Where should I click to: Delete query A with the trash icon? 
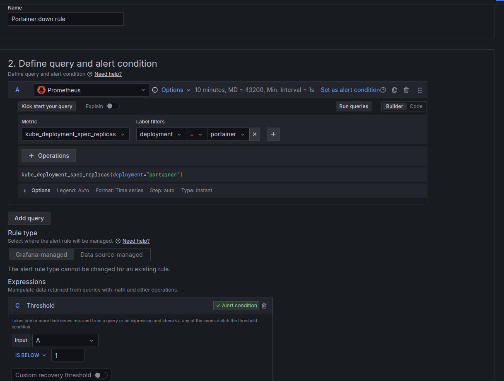(x=406, y=90)
